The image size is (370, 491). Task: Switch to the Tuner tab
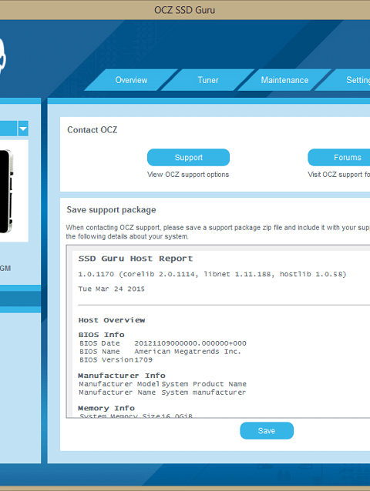coord(208,80)
